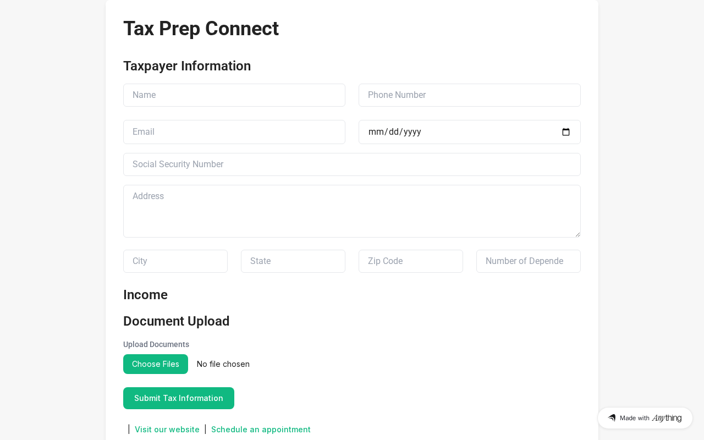Image resolution: width=704 pixels, height=440 pixels.
Task: Click the No file chosen text
Action: 223,364
